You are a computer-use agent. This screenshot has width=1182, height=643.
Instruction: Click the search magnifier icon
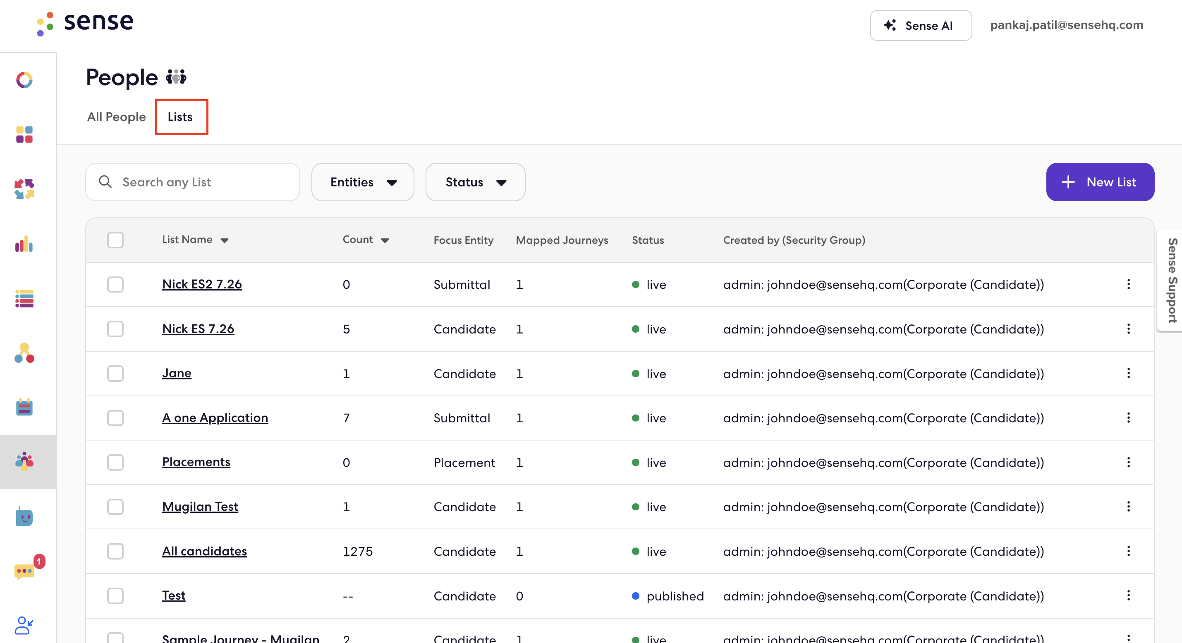coord(105,181)
